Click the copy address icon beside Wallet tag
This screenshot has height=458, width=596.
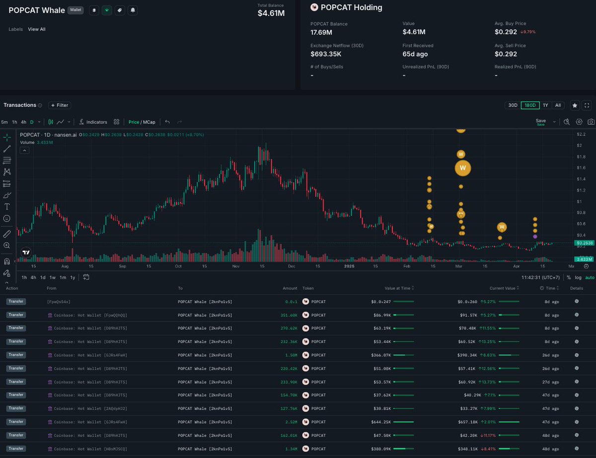(x=94, y=10)
